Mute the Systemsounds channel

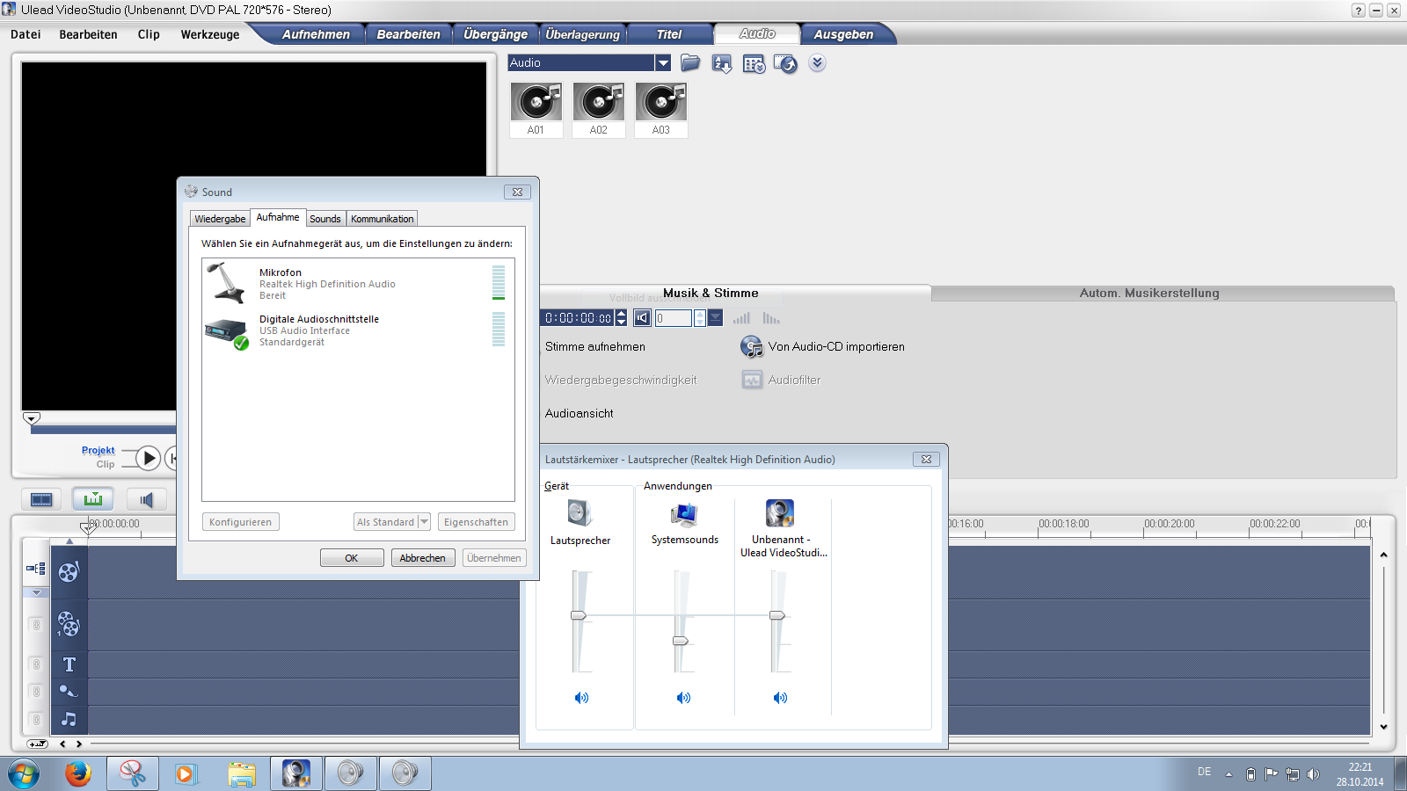click(683, 698)
